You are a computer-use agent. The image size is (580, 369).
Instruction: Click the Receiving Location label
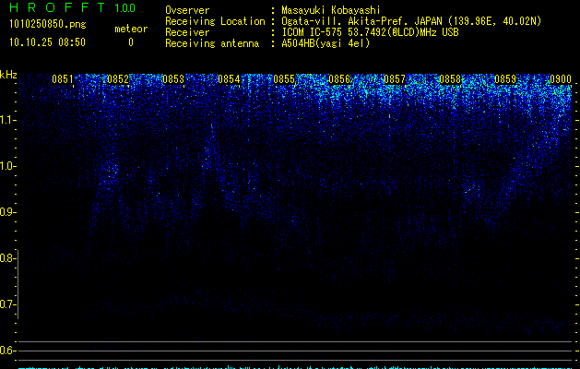215,21
